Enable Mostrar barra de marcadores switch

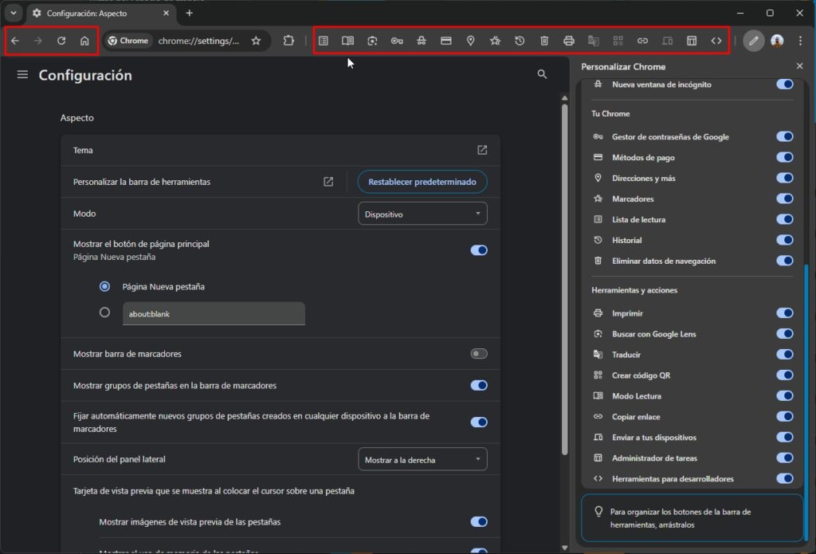pos(479,354)
